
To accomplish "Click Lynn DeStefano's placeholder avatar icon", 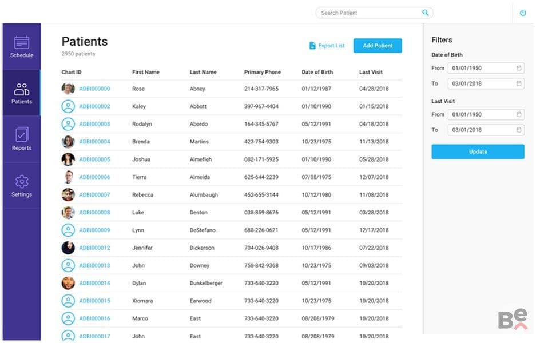I will click(68, 230).
